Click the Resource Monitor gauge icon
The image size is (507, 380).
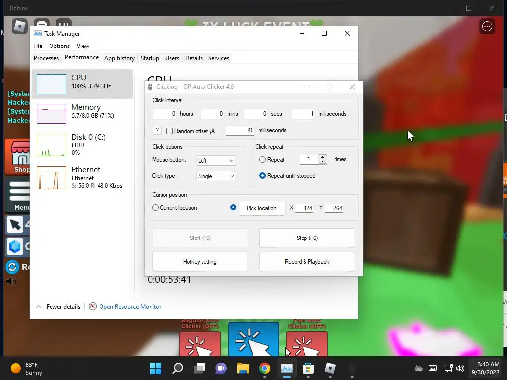[x=93, y=306]
